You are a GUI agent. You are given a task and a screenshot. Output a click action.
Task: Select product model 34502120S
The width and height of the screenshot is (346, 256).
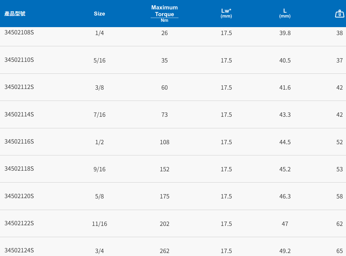pos(19,196)
